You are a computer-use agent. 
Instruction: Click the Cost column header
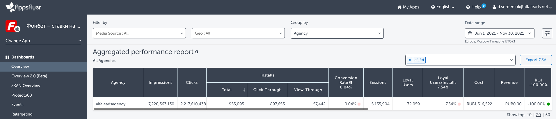(x=479, y=83)
